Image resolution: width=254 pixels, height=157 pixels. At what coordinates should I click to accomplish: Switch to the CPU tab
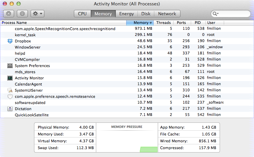82,14
